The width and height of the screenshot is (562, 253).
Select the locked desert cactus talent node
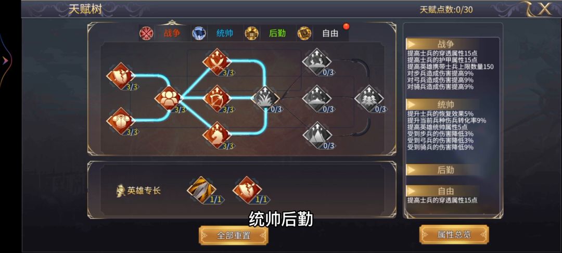(317, 61)
